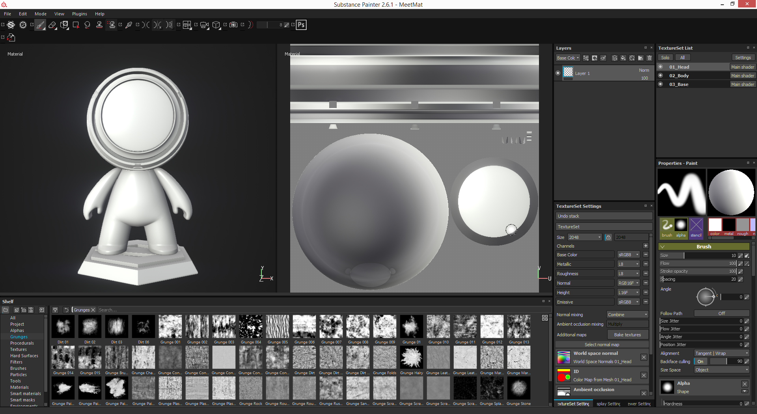Viewport: 757px width, 414px height.
Task: Collapse the Brush section
Action: click(x=662, y=246)
